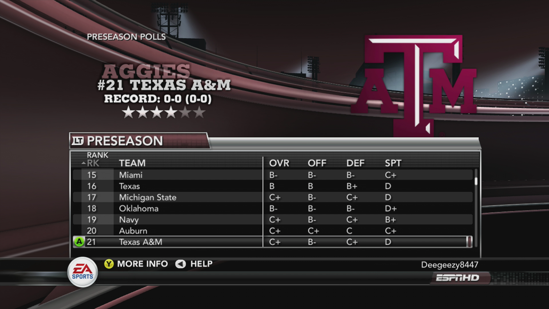Screen dimensions: 549x309
Task: Select the Auburn row ranked 20
Action: (x=272, y=231)
